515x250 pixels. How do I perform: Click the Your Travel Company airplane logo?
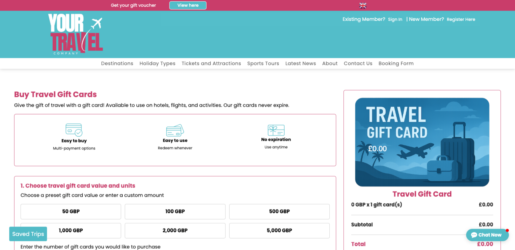coord(76,34)
